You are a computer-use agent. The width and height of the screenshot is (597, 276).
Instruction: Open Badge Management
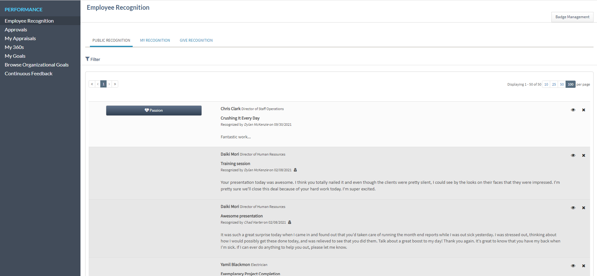572,17
